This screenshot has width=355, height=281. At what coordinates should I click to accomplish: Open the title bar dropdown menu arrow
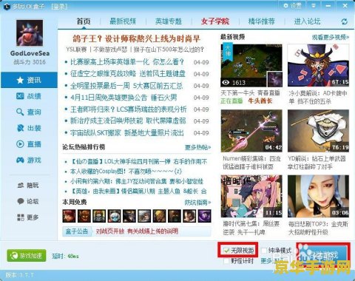(x=314, y=5)
